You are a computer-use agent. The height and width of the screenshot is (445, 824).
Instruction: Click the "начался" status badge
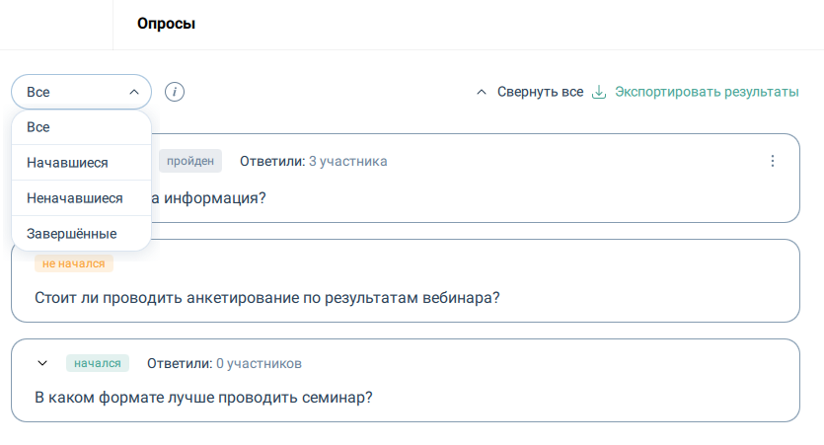97,363
